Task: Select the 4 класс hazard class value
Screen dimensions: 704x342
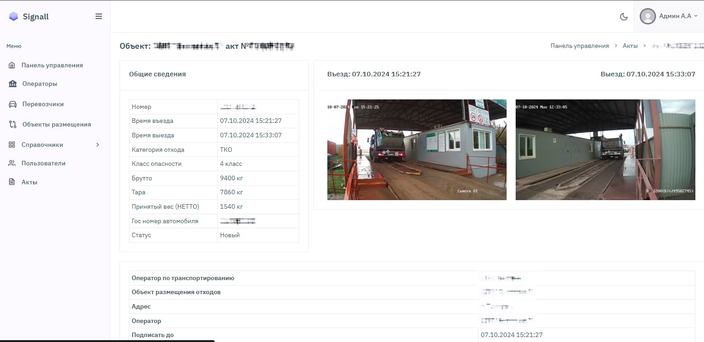Action: click(x=231, y=164)
